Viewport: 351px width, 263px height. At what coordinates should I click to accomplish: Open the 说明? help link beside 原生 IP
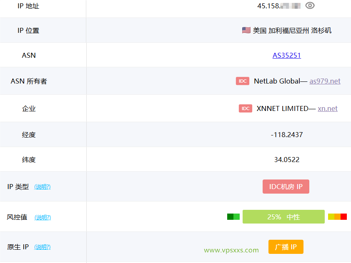[42, 247]
